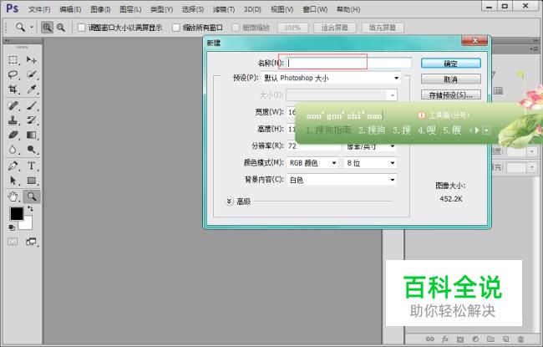Select the Move tool
Image resolution: width=543 pixels, height=347 pixels.
[x=32, y=60]
